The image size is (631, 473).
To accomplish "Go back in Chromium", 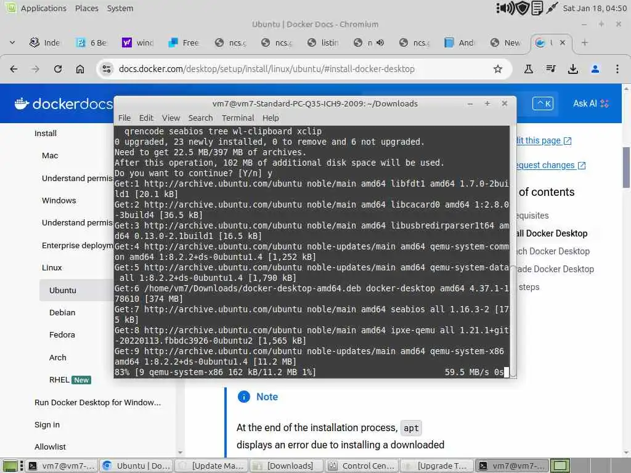I will click(x=14, y=69).
